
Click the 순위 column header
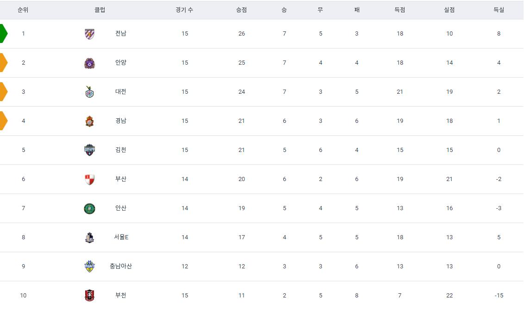(x=23, y=10)
